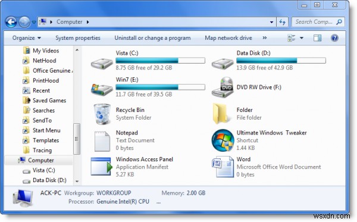Select the Word document icon
Viewport: 357px width, 222px height.
click(x=223, y=167)
